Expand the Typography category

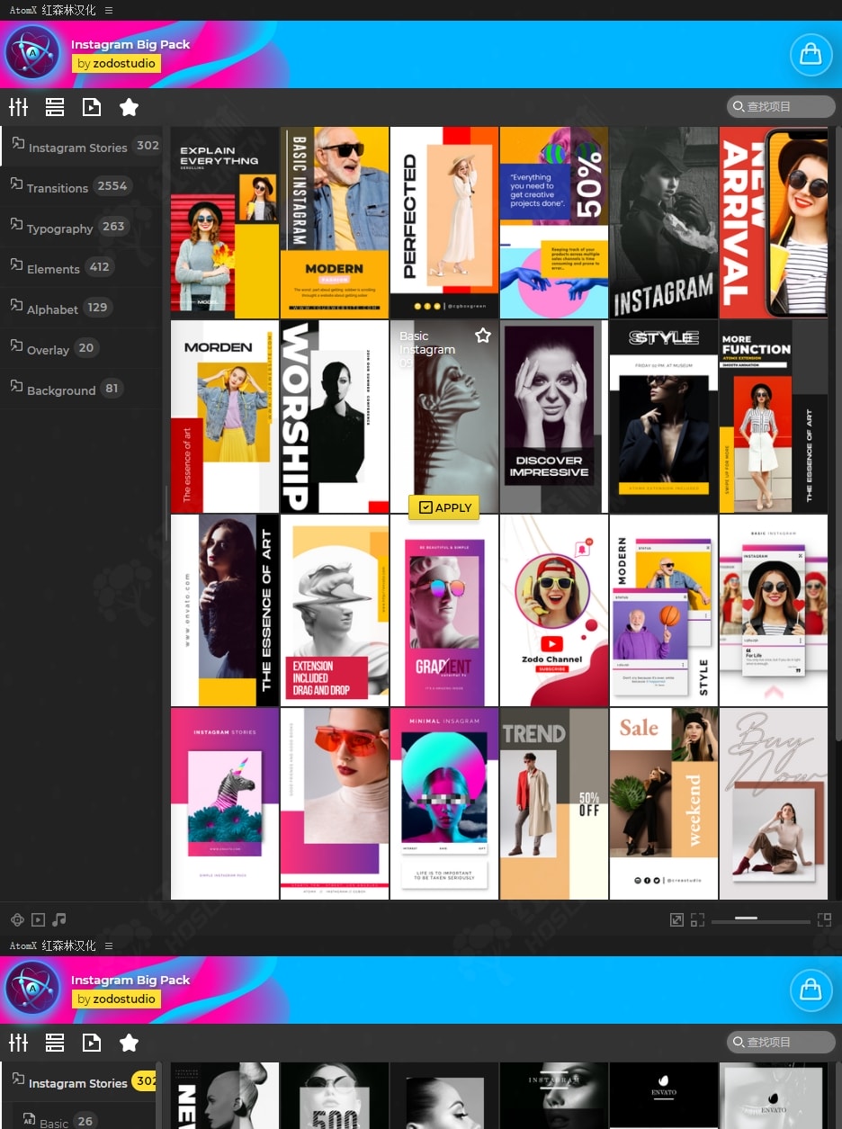pyautogui.click(x=81, y=228)
